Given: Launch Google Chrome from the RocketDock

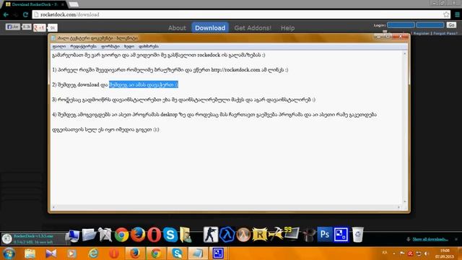Looking at the screenshot, I should pyautogui.click(x=122, y=235).
